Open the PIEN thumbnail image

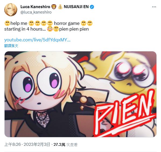(x=80, y=94)
